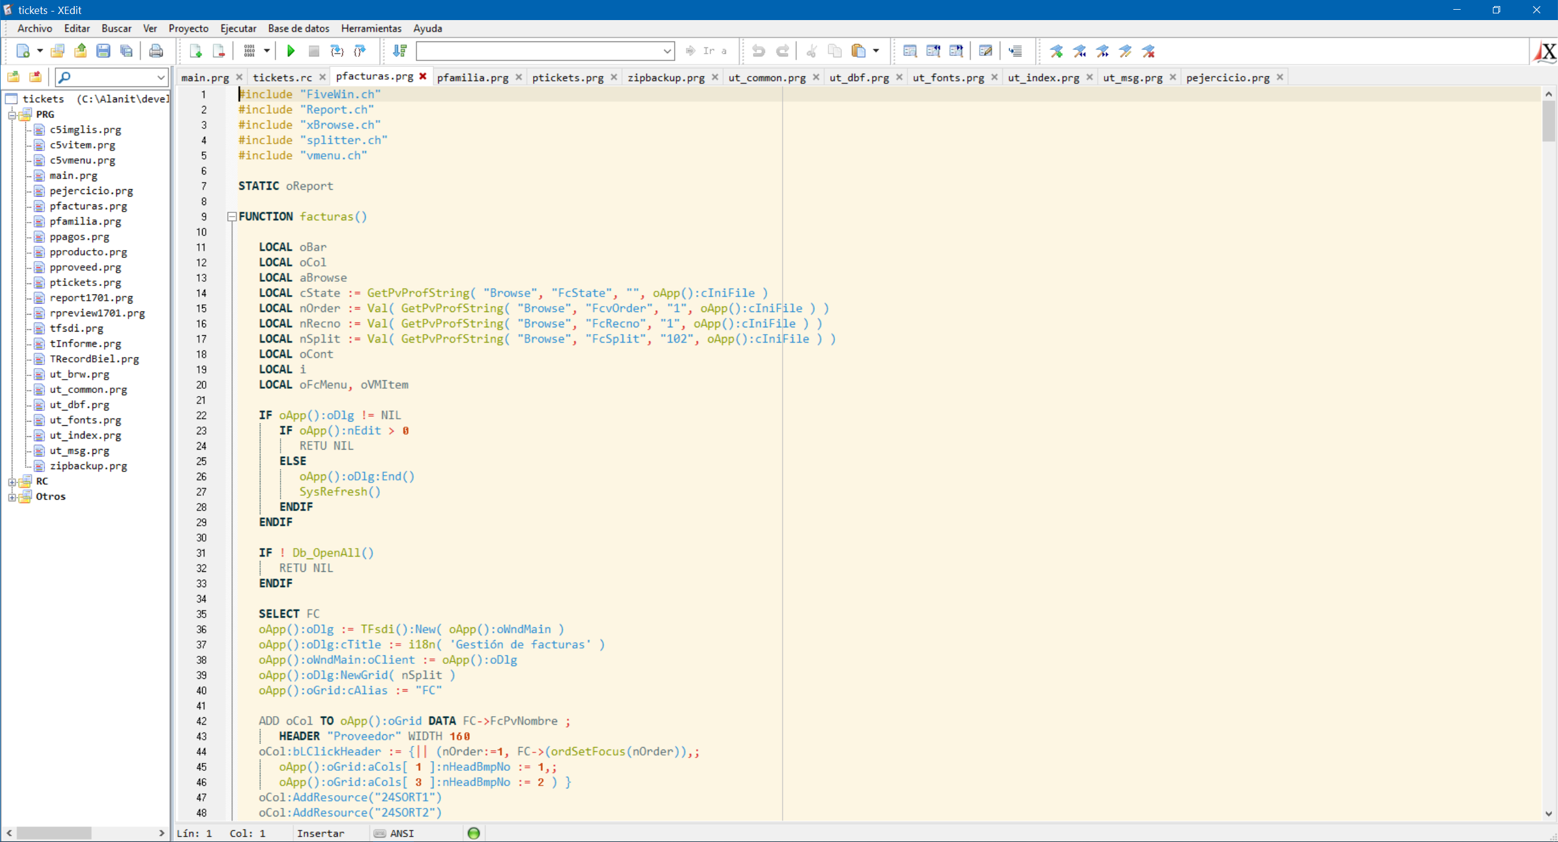Open the Herramientas menu
This screenshot has height=842, width=1558.
pos(371,28)
